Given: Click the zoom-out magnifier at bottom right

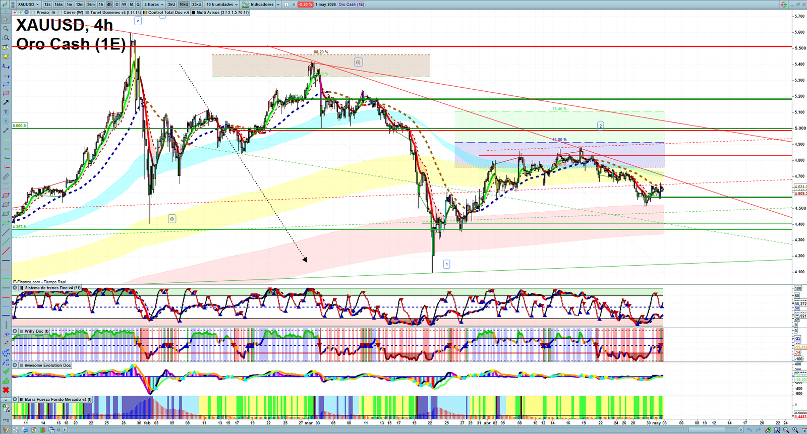Looking at the screenshot, I should pos(786,430).
